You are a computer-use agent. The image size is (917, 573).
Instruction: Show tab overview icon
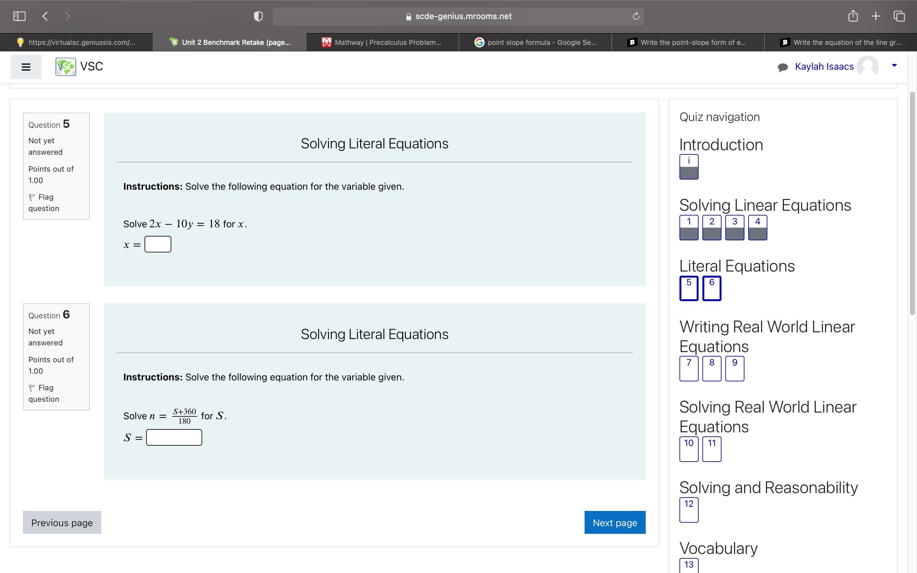tap(899, 16)
